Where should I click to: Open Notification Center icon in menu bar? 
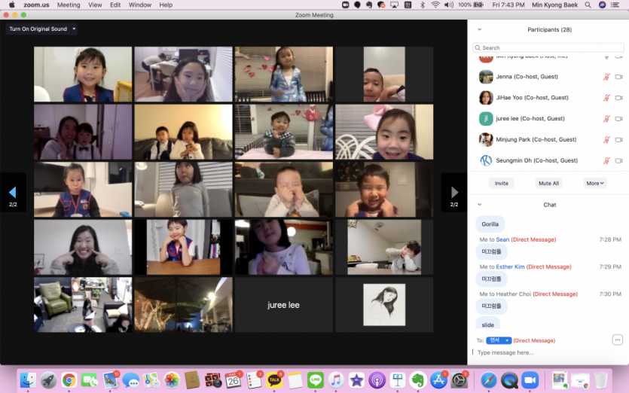pos(615,5)
